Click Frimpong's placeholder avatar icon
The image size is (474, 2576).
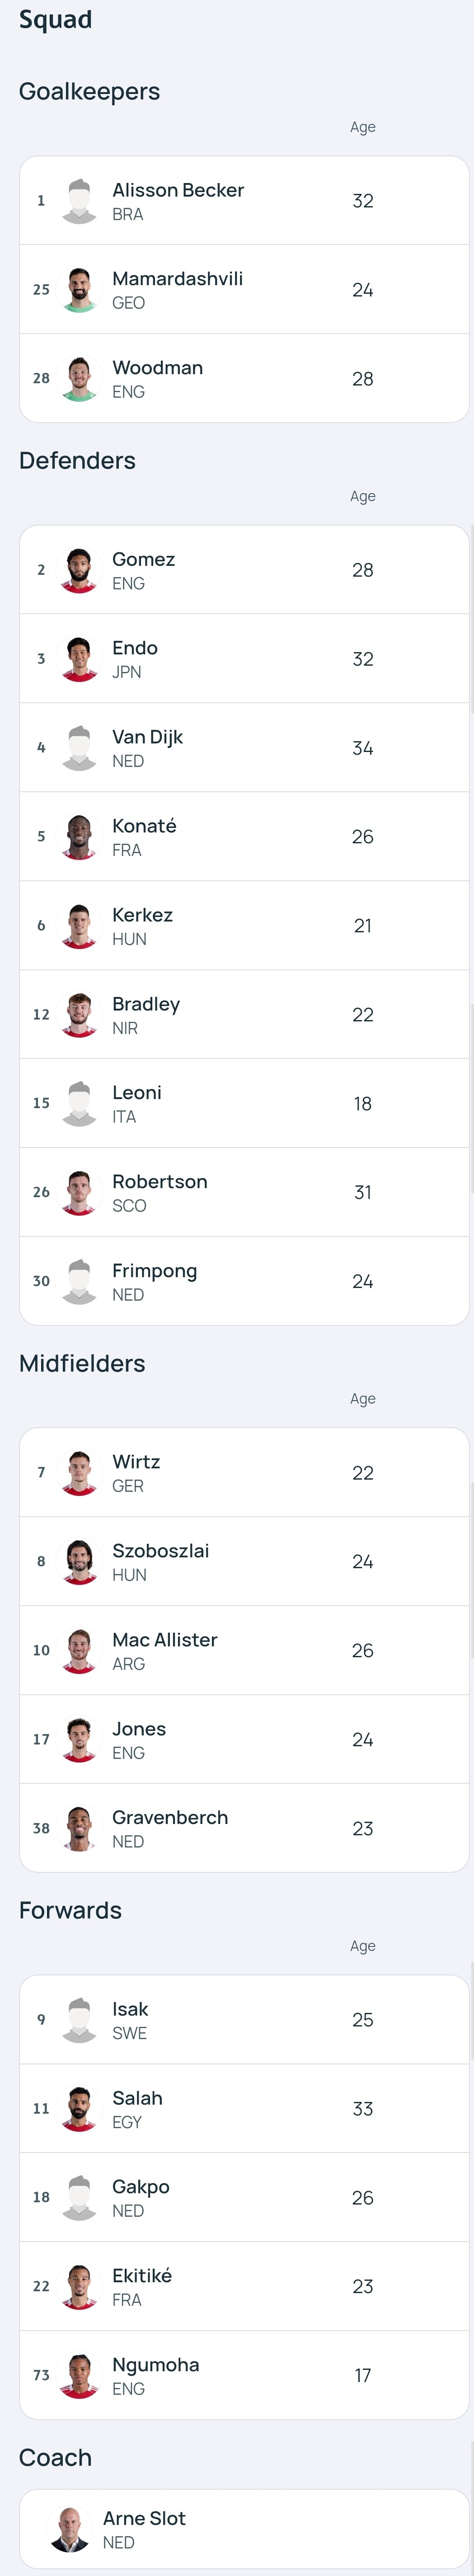(79, 1281)
